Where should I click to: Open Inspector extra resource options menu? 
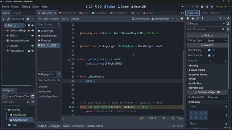(x=202, y=18)
